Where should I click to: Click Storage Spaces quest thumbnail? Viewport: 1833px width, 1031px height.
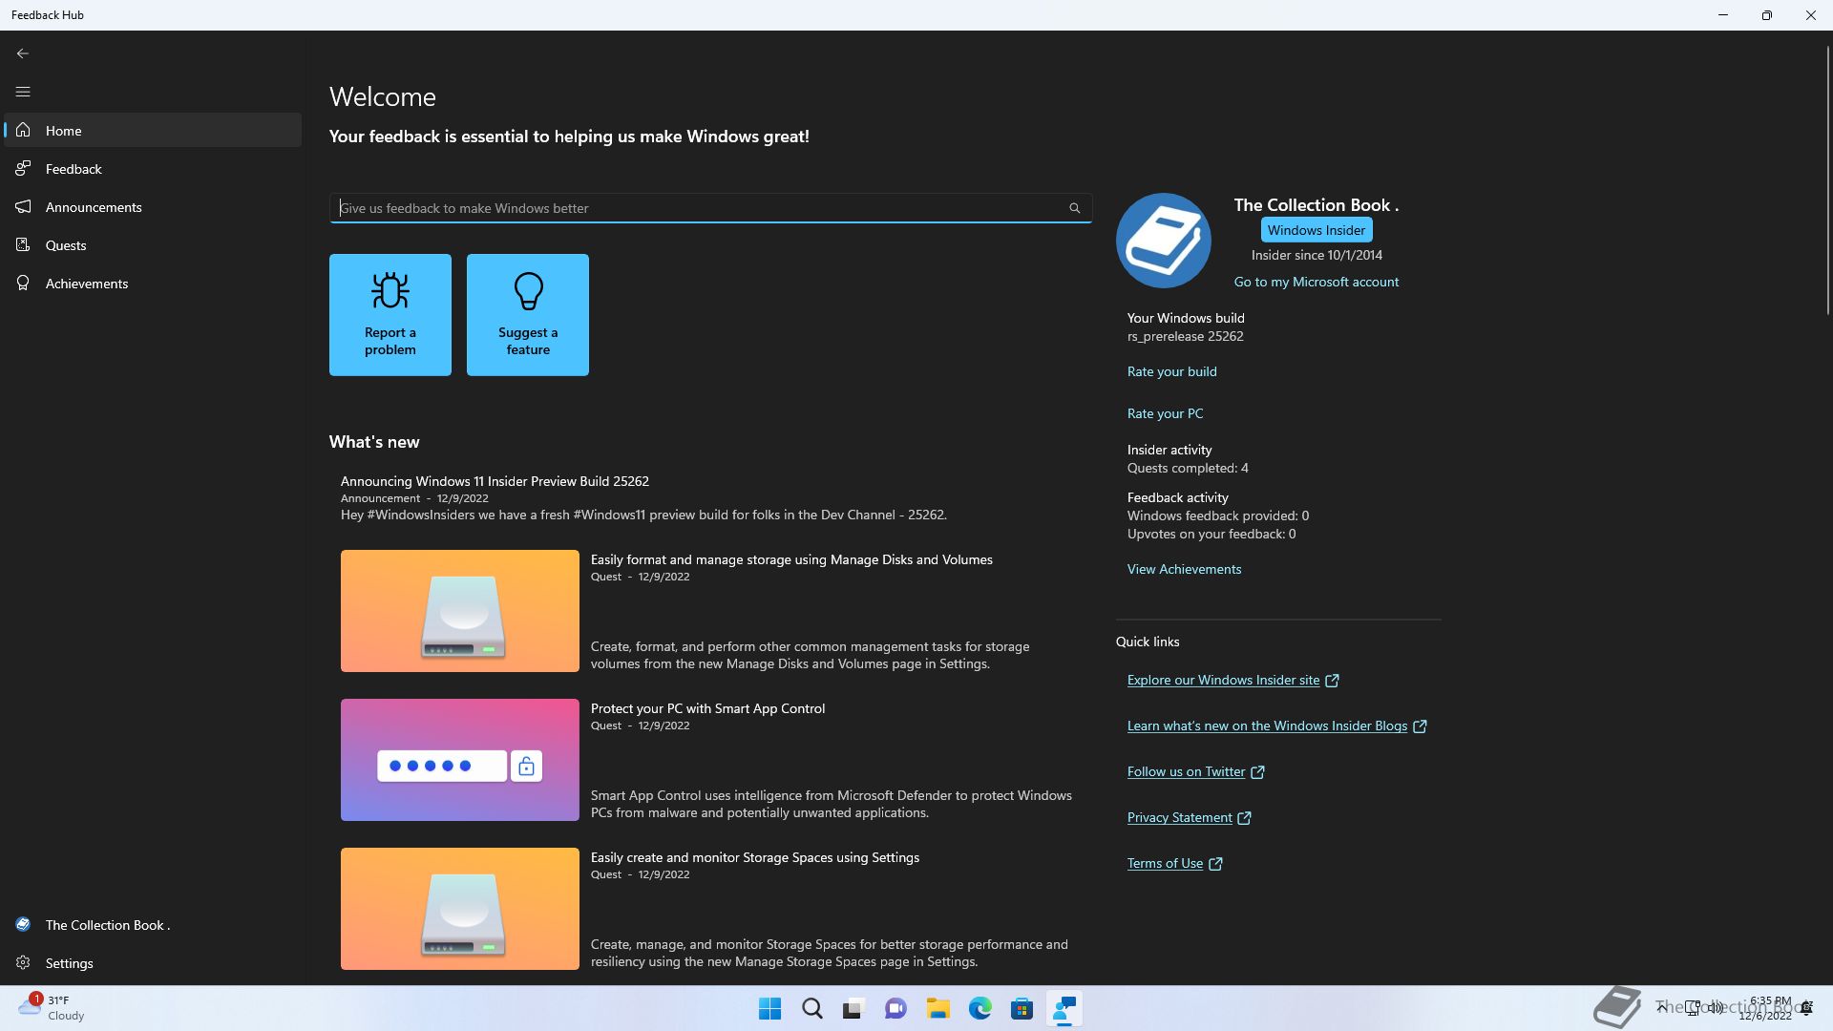pyautogui.click(x=460, y=909)
